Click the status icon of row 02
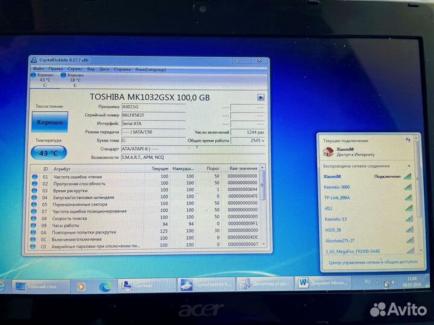This screenshot has height=325, width=434. (x=34, y=183)
